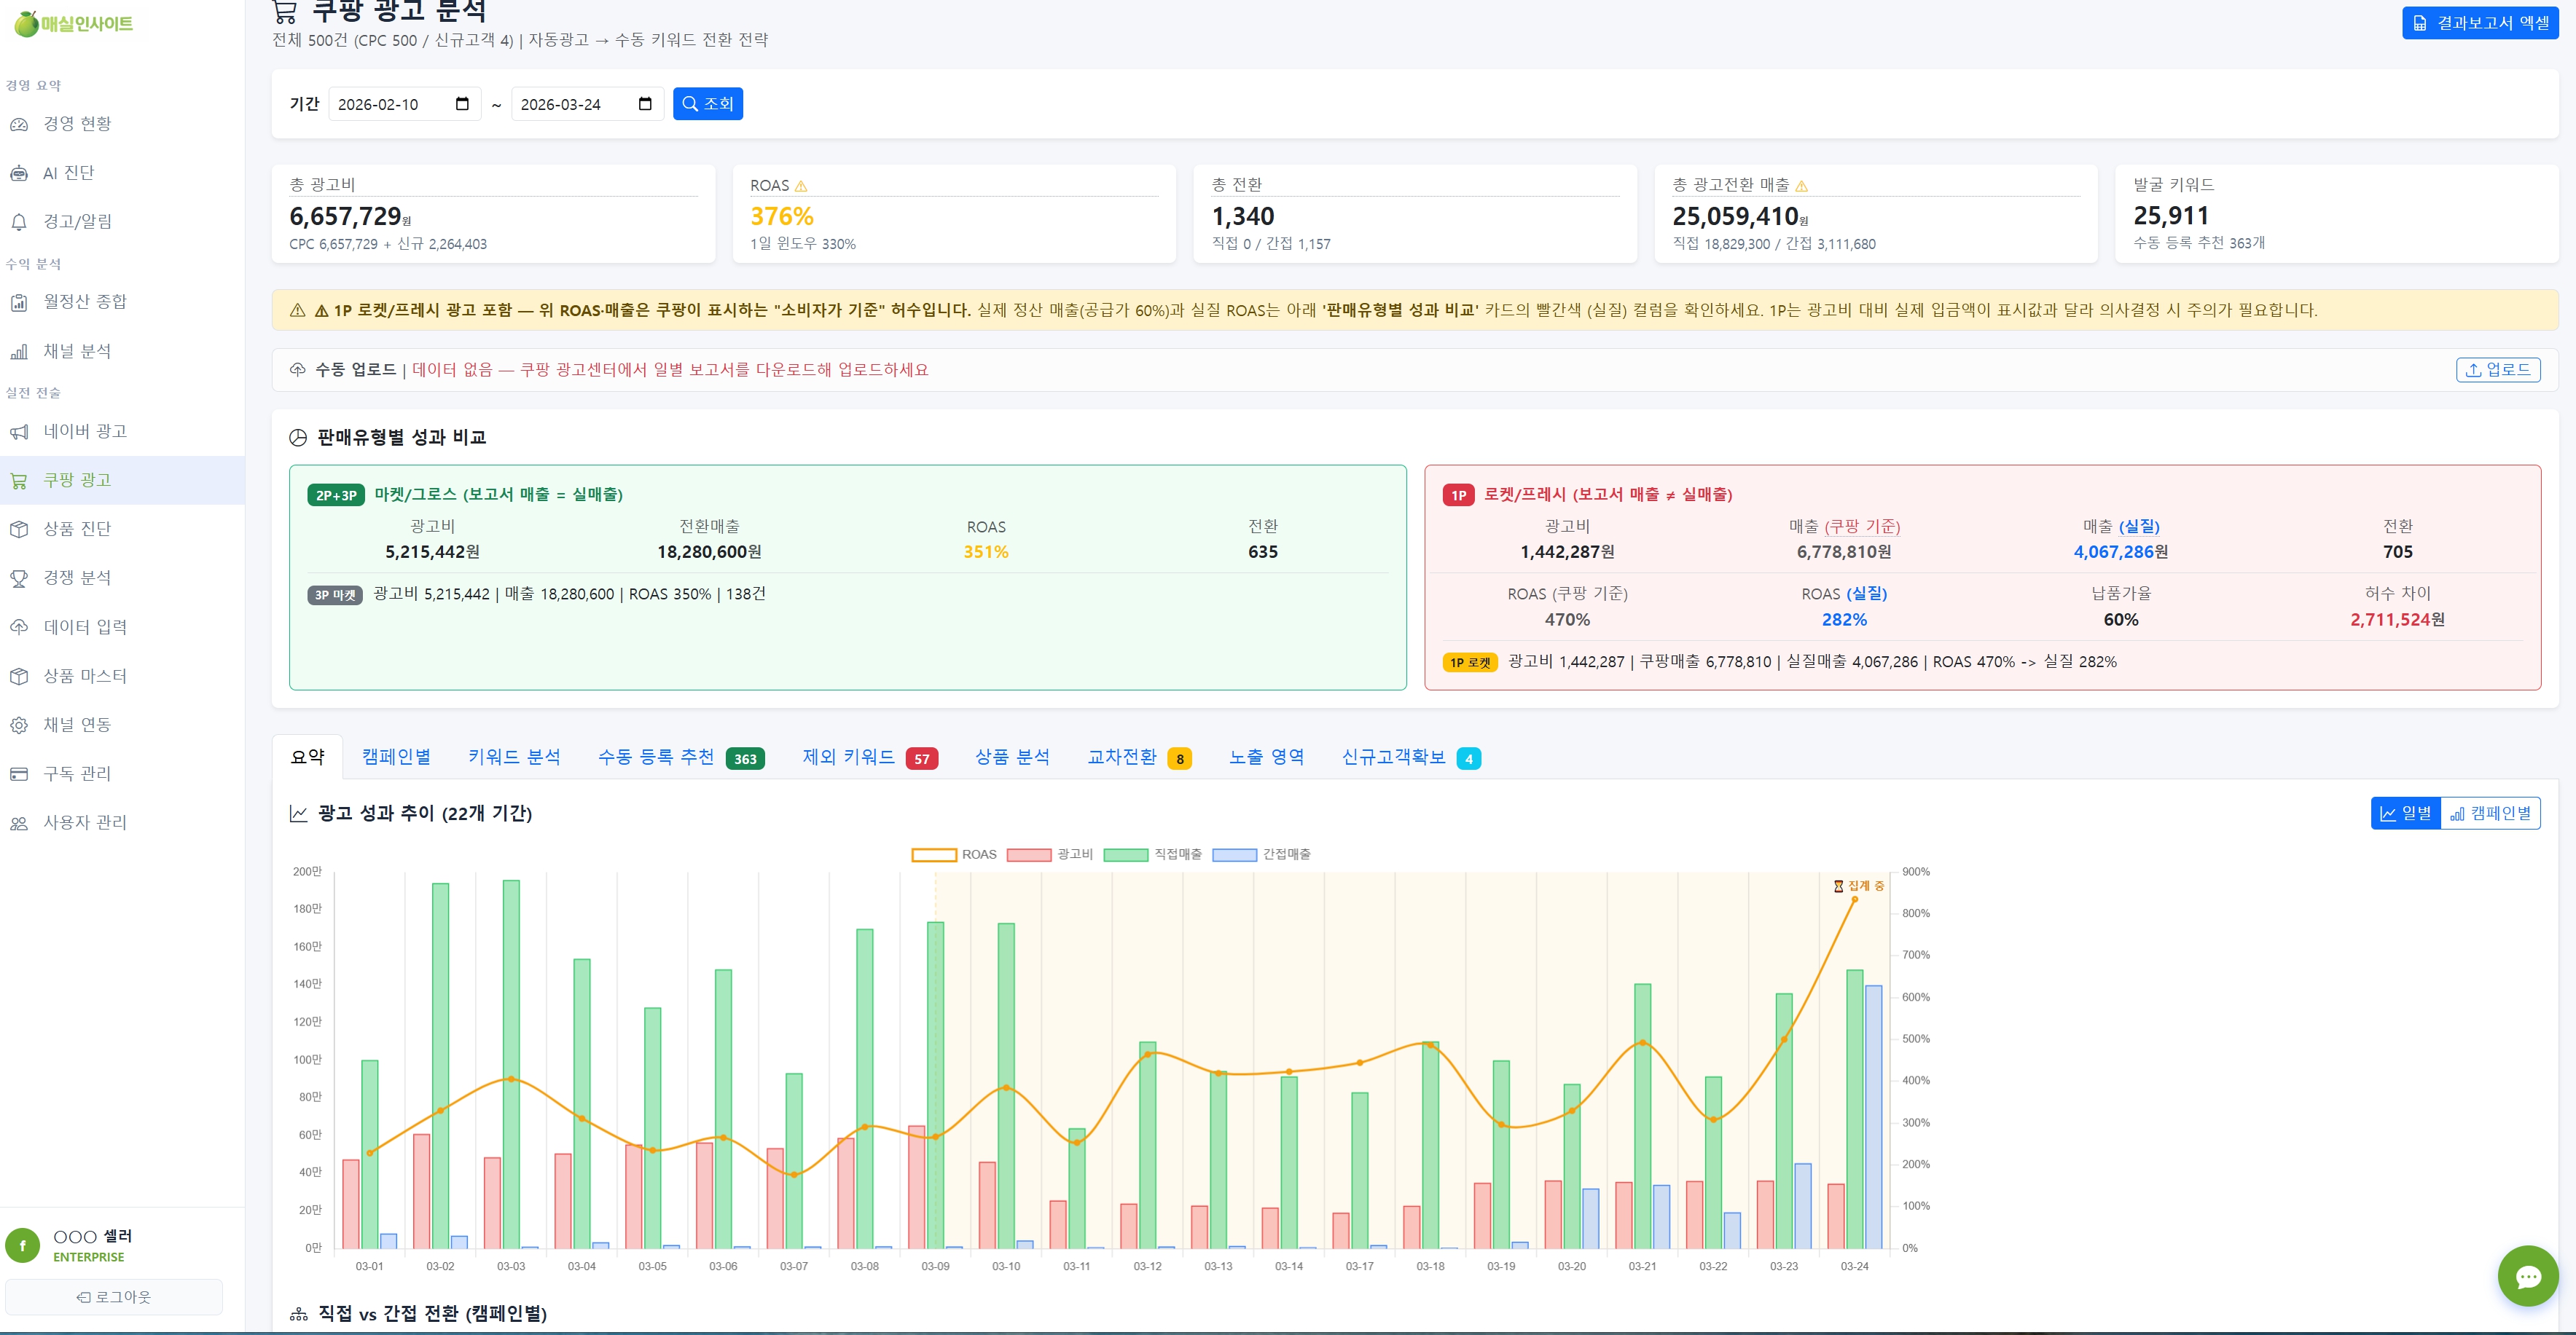Switch the chart to 일별 view

(2406, 814)
